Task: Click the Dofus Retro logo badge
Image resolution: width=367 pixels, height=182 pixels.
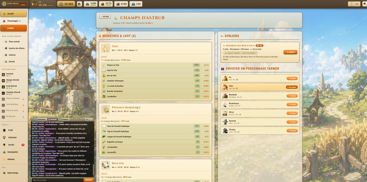Action: (14, 4)
